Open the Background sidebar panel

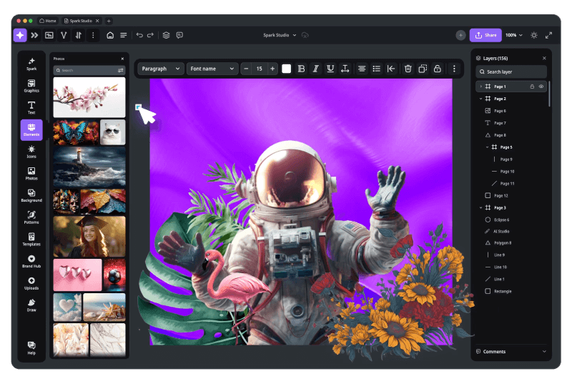(31, 195)
